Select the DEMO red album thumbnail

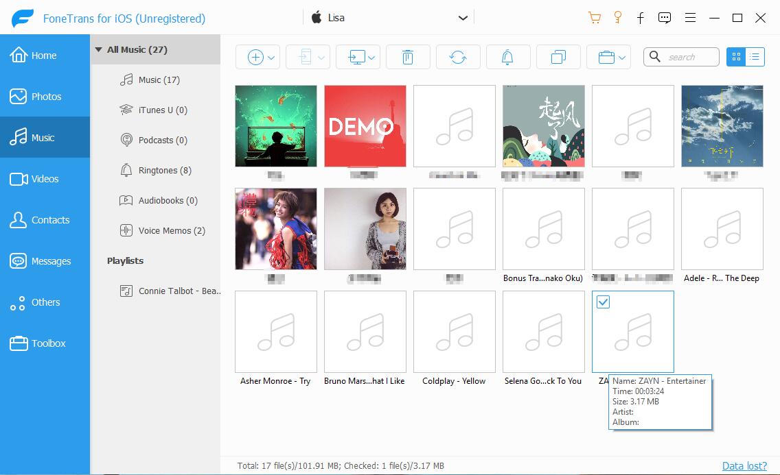tap(365, 126)
